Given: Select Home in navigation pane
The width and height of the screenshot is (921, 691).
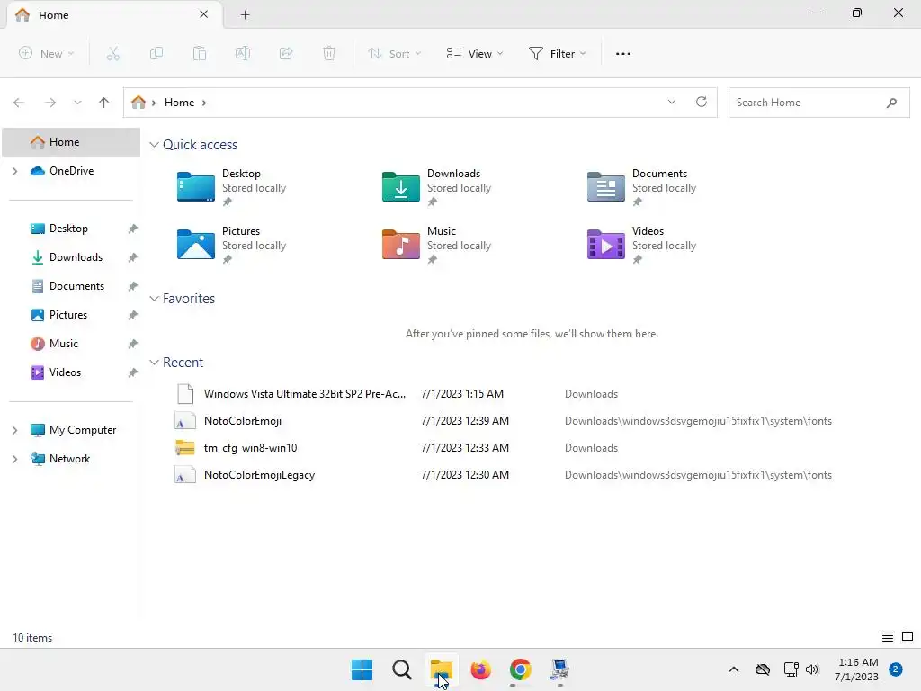Looking at the screenshot, I should 71,142.
